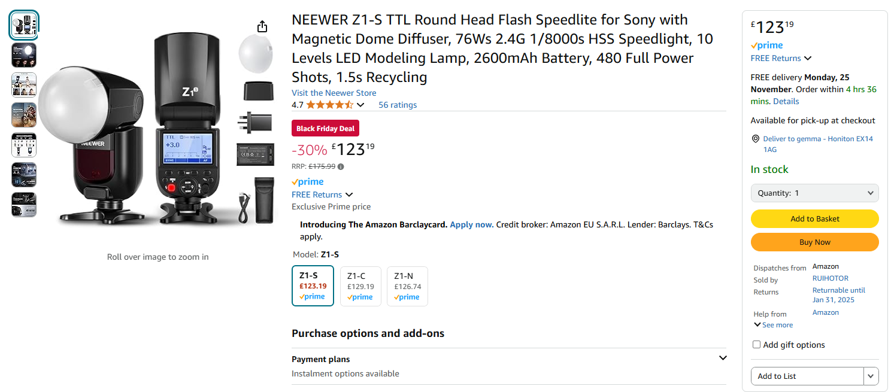894x392 pixels.
Task: Click the RRP info icon
Action: pyautogui.click(x=341, y=166)
